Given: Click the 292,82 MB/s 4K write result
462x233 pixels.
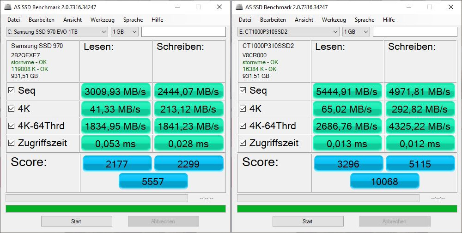Looking at the screenshot, I should click(420, 109).
